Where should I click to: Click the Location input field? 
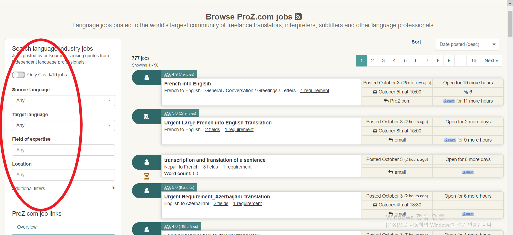63,175
